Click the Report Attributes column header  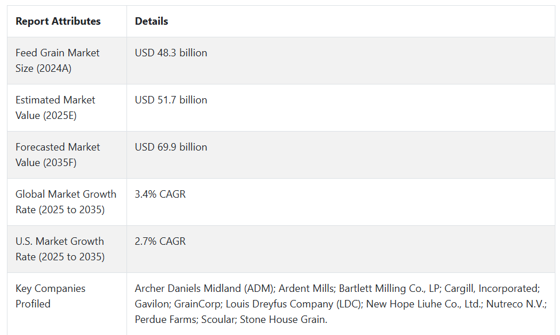tap(58, 21)
